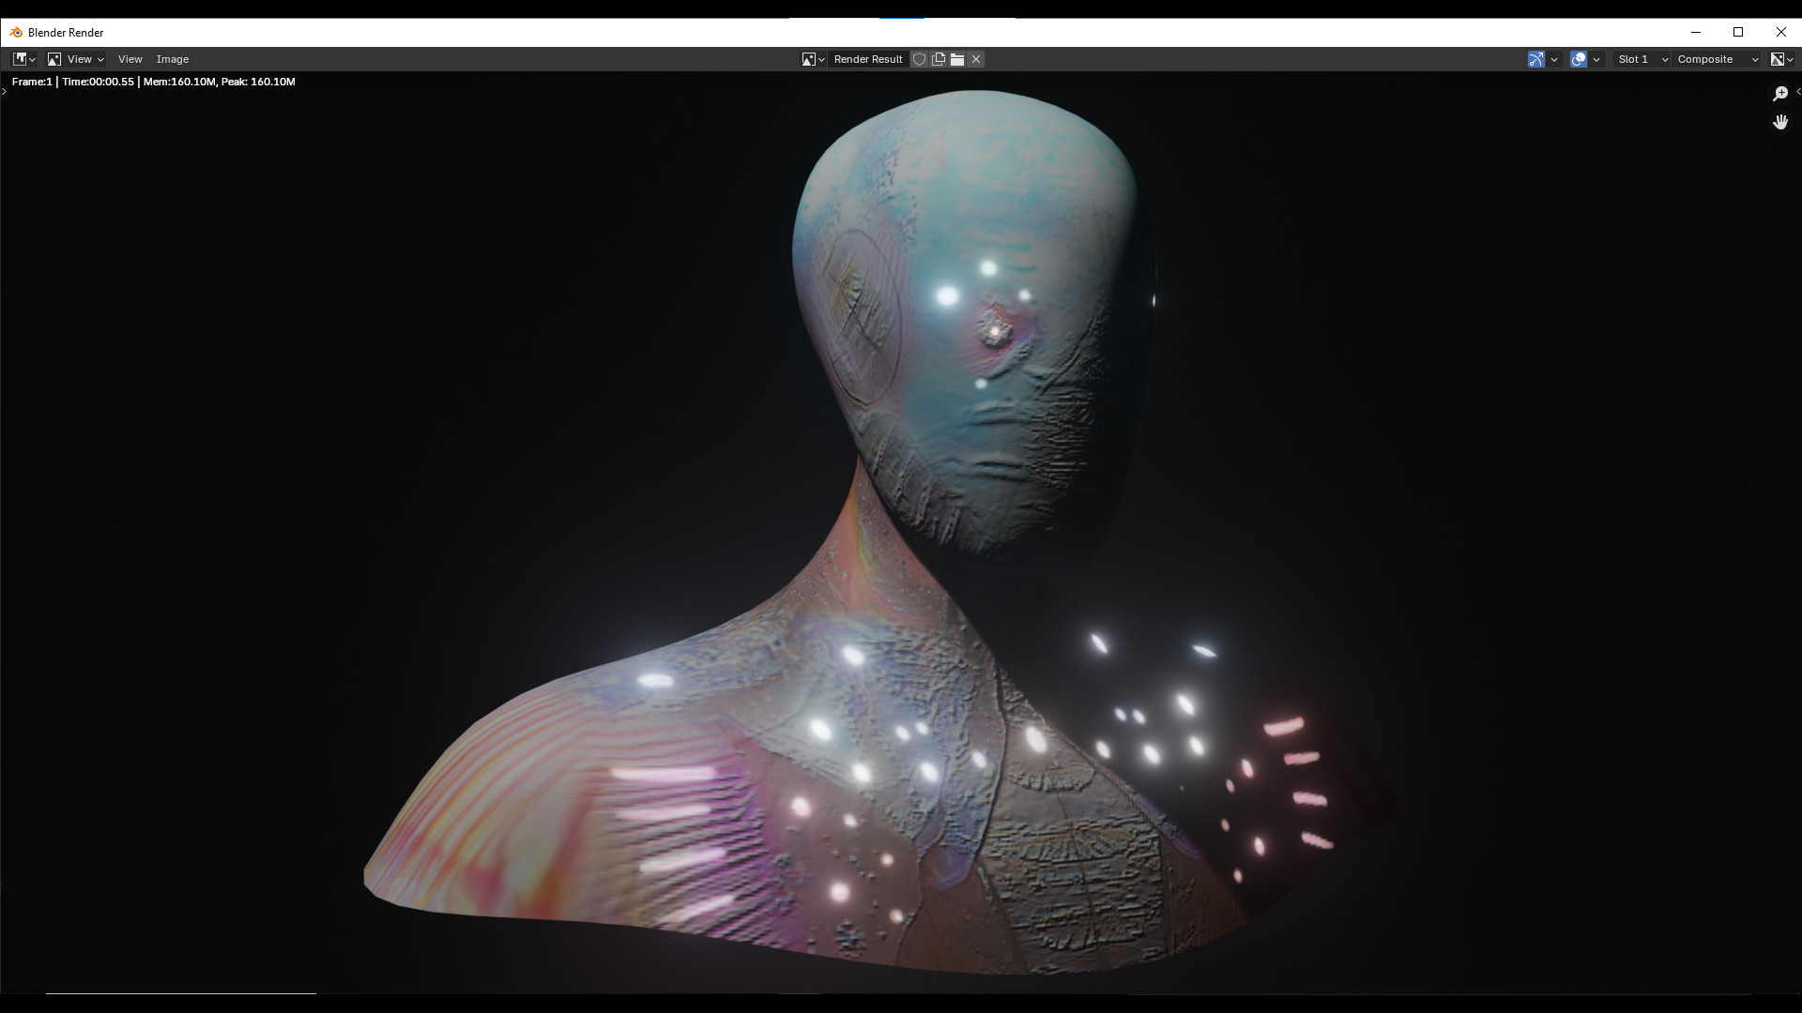Screen dimensions: 1802x1013
Task: Open the Composite layer dropdown
Action: pos(1718,59)
